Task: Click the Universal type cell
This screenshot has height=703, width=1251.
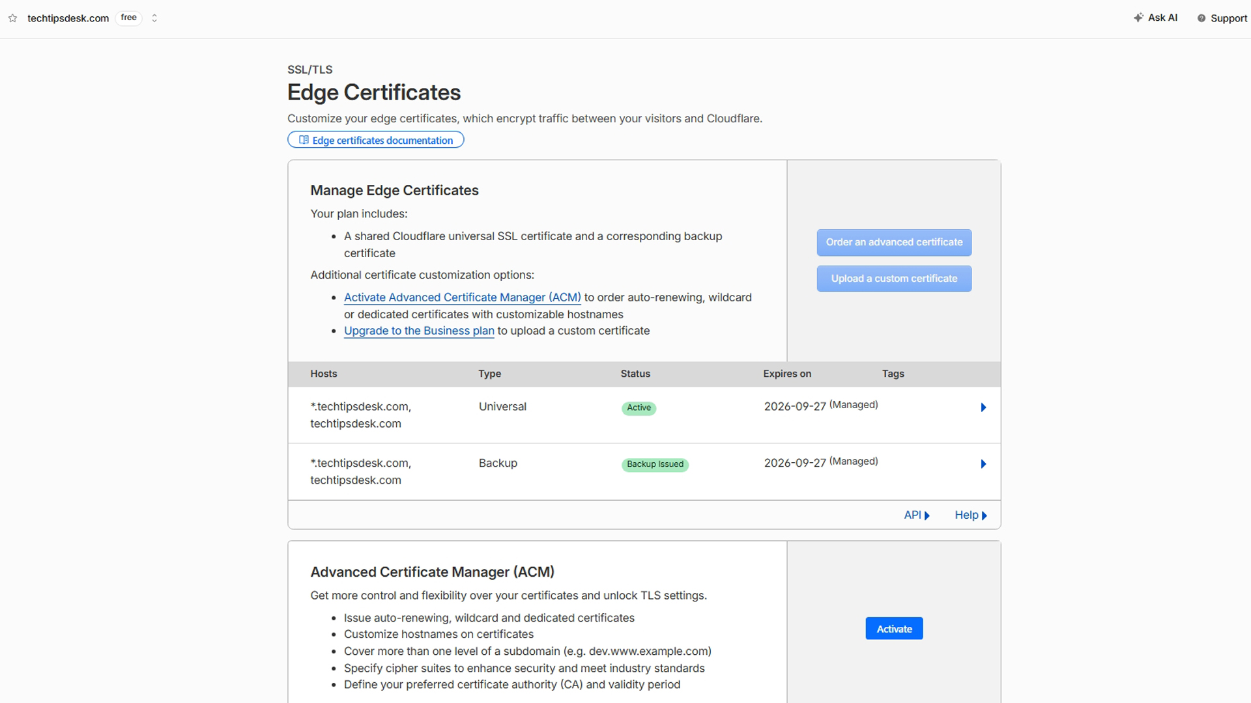Action: coord(502,407)
